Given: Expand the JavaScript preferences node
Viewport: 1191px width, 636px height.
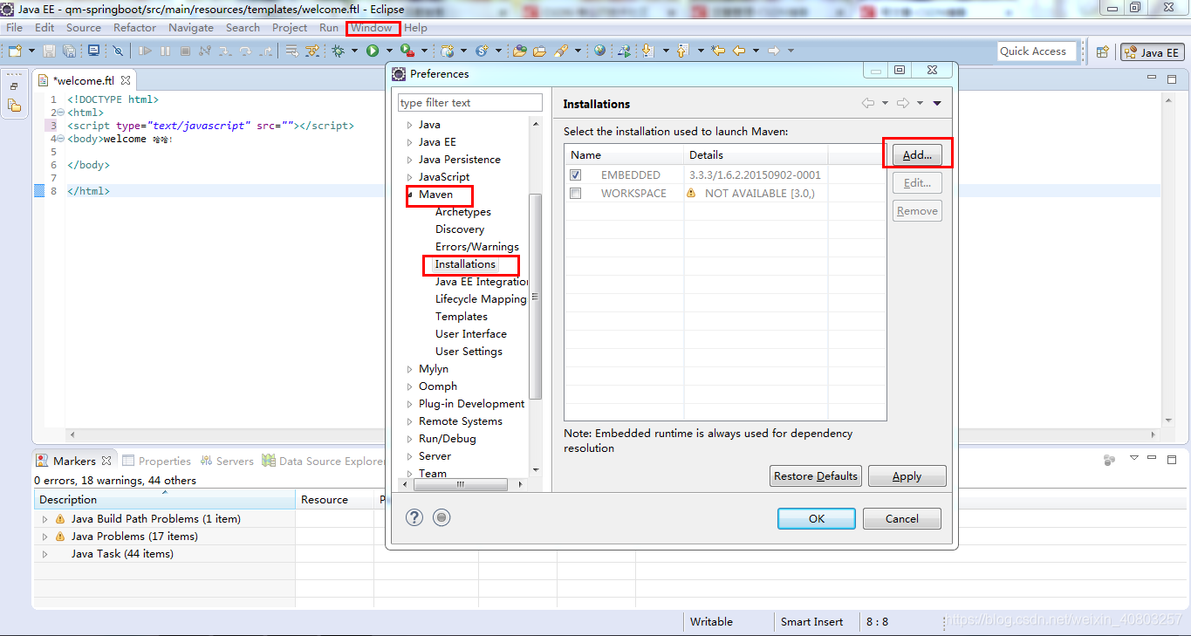Looking at the screenshot, I should [409, 177].
